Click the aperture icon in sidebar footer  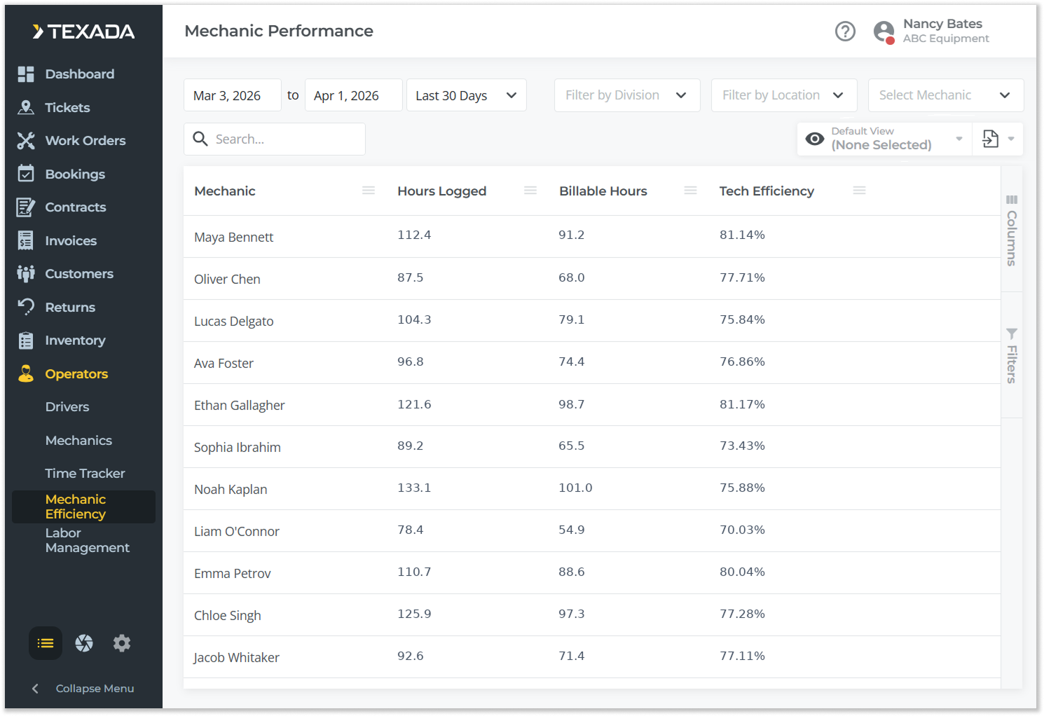click(84, 643)
